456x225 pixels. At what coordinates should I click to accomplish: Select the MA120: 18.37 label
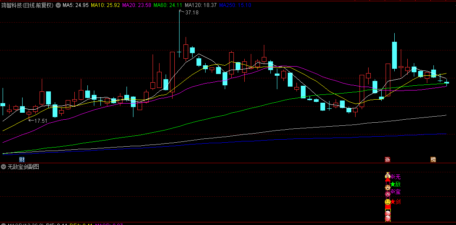point(201,5)
